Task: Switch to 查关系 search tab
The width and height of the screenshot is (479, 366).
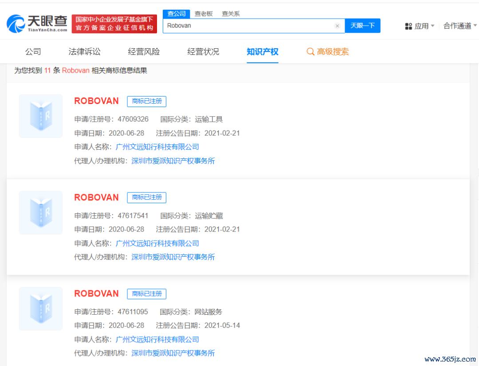Action: coord(231,14)
